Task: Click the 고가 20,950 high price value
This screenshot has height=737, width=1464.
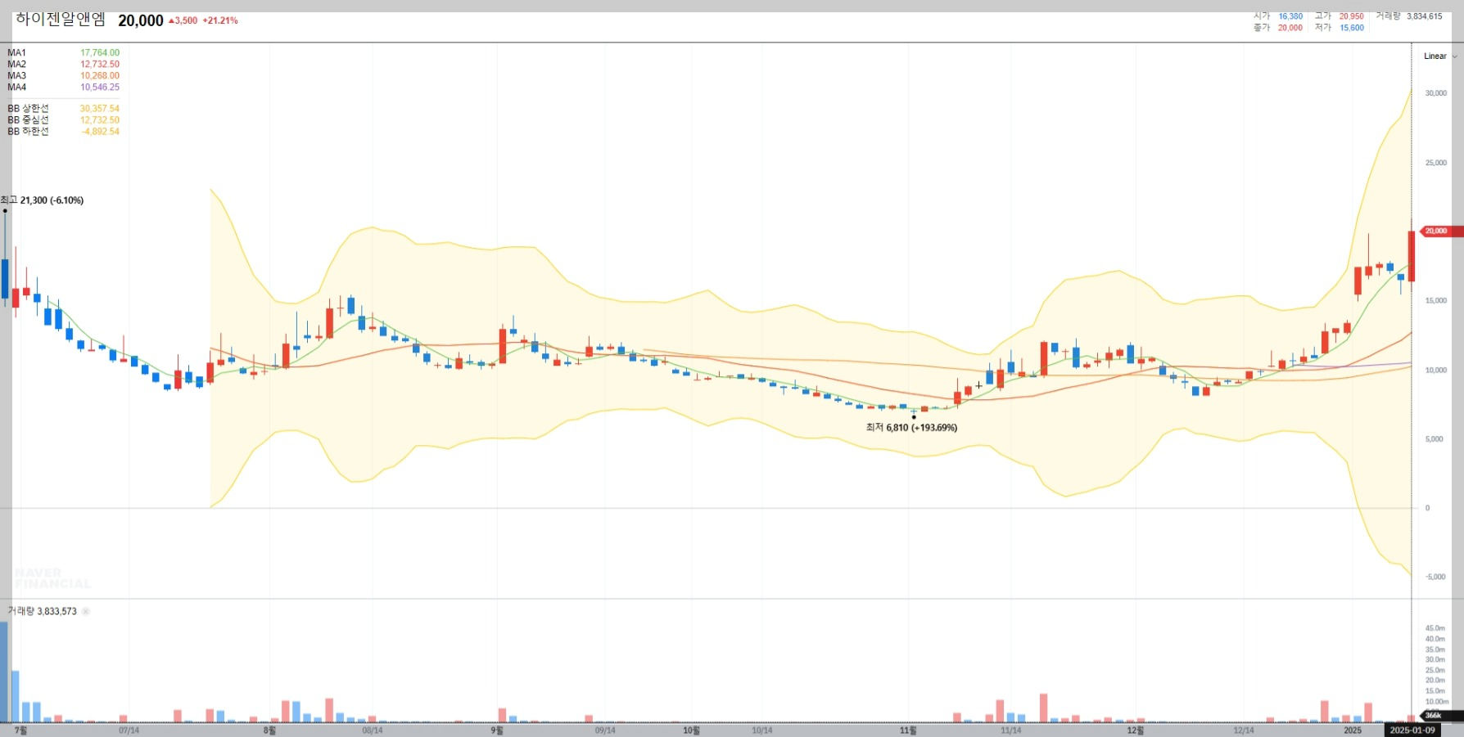Action: tap(1352, 16)
